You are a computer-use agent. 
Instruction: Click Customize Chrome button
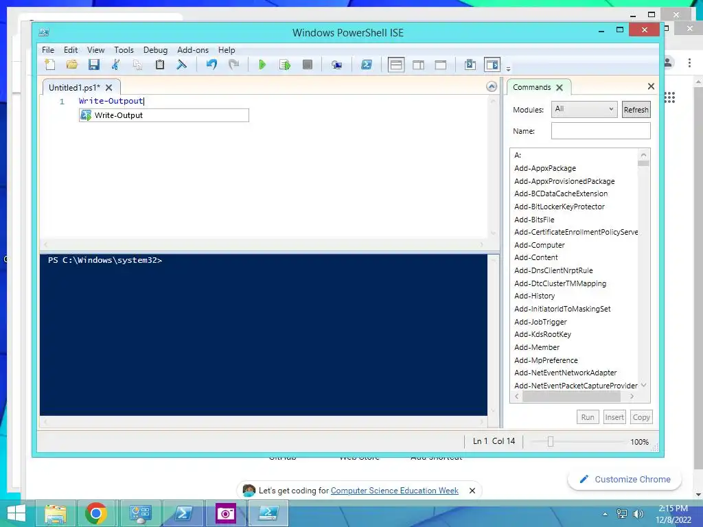point(625,479)
